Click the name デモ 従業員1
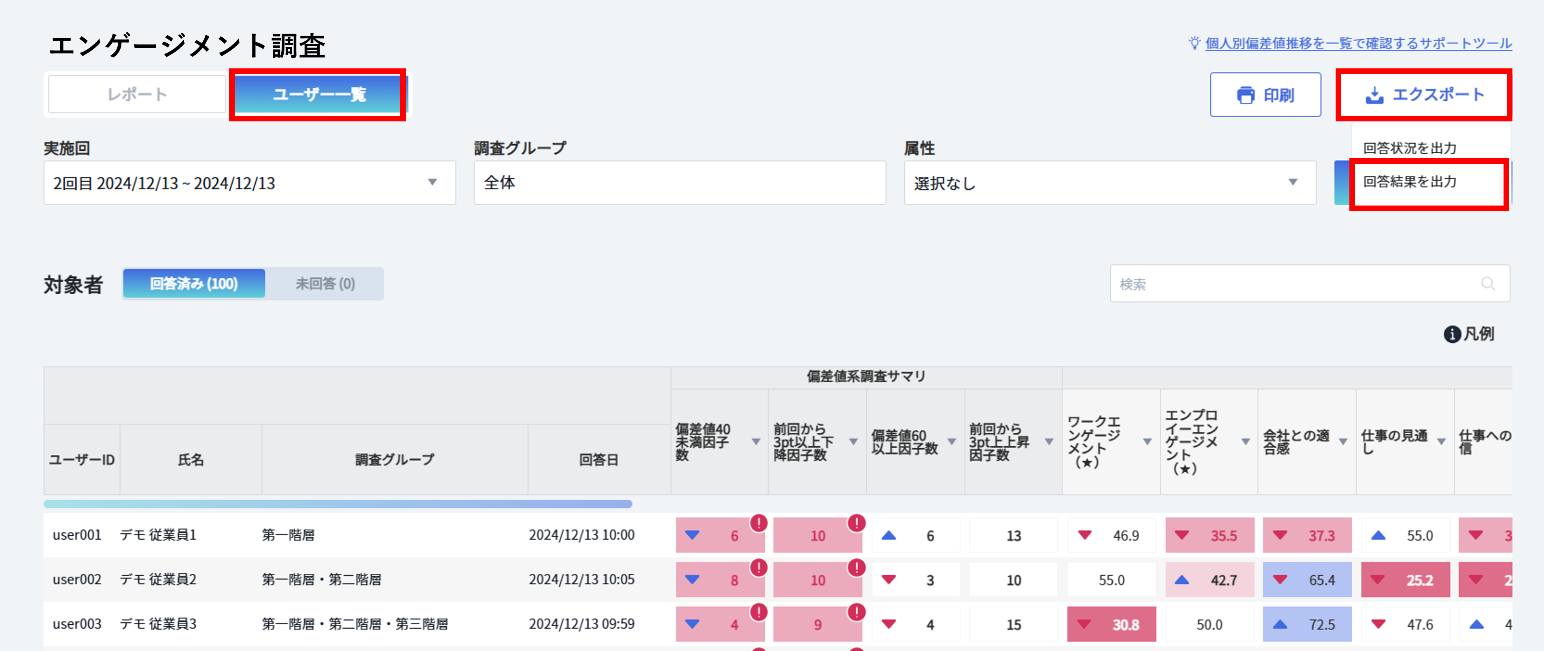The height and width of the screenshot is (651, 1544). coord(158,535)
